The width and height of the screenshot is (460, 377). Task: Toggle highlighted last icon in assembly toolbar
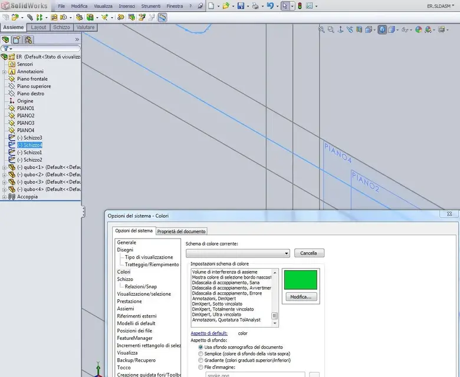pos(162,18)
